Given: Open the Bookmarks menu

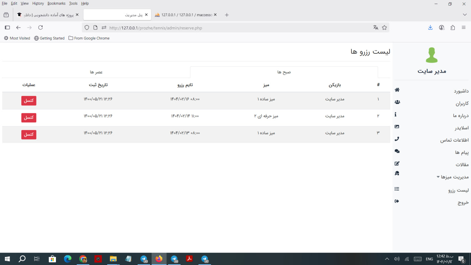Looking at the screenshot, I should point(56,3).
